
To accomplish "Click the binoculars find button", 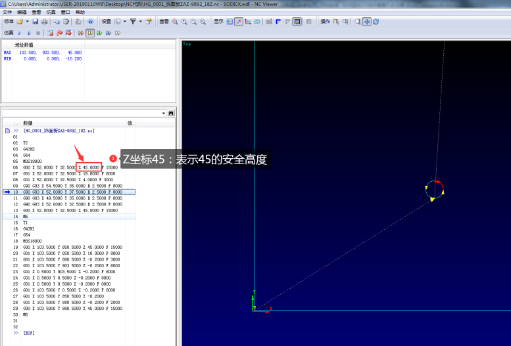I will pyautogui.click(x=171, y=113).
